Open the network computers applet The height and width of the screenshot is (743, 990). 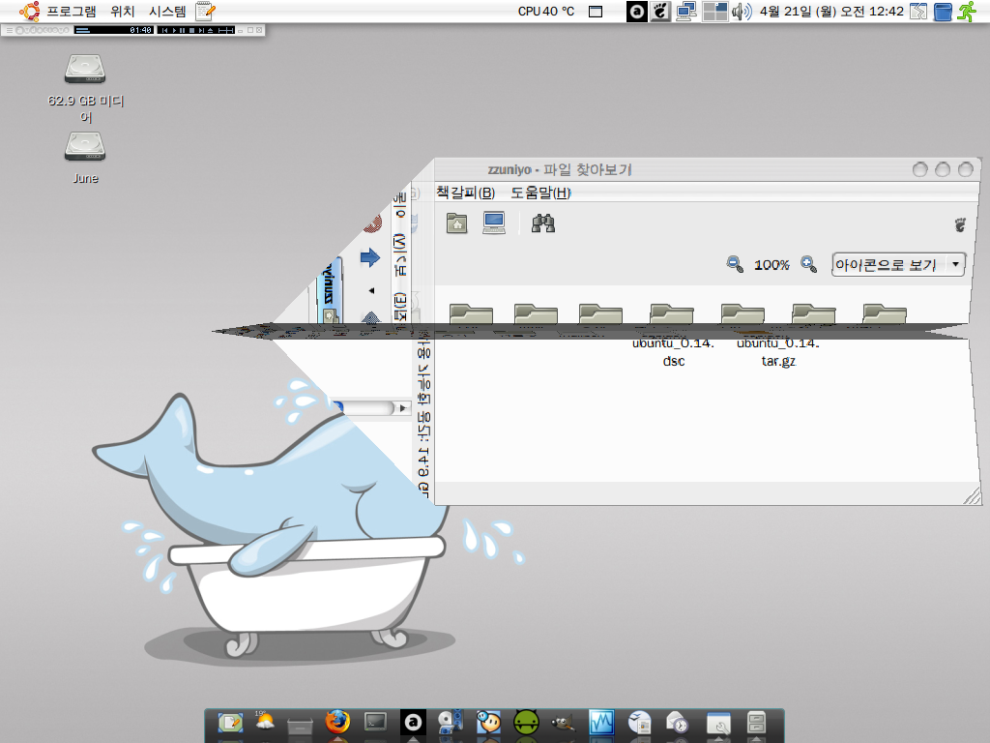686,12
